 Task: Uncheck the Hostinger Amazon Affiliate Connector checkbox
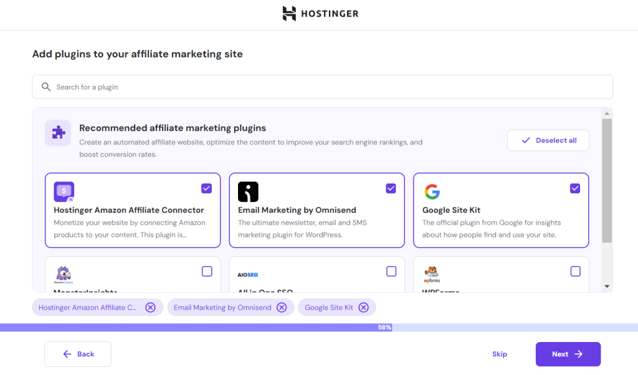[x=207, y=188]
